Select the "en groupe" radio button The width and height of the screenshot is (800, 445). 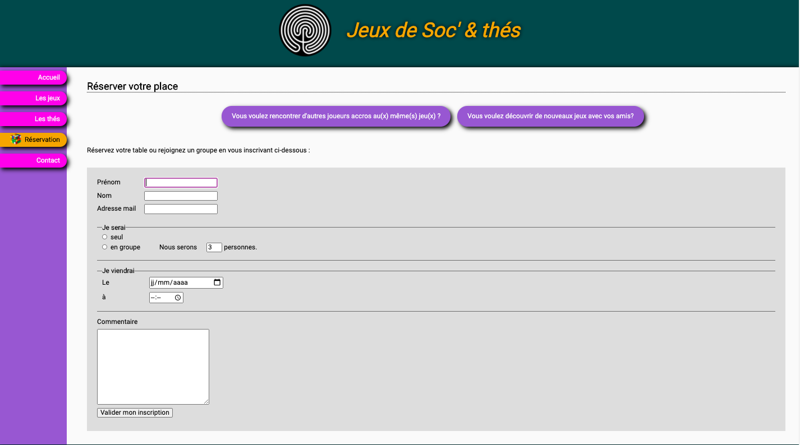pyautogui.click(x=105, y=247)
